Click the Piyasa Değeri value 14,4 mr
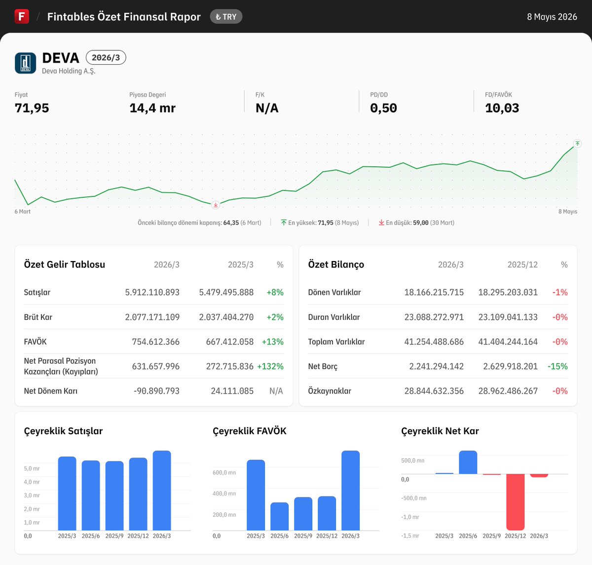This screenshot has width=592, height=565. click(152, 108)
